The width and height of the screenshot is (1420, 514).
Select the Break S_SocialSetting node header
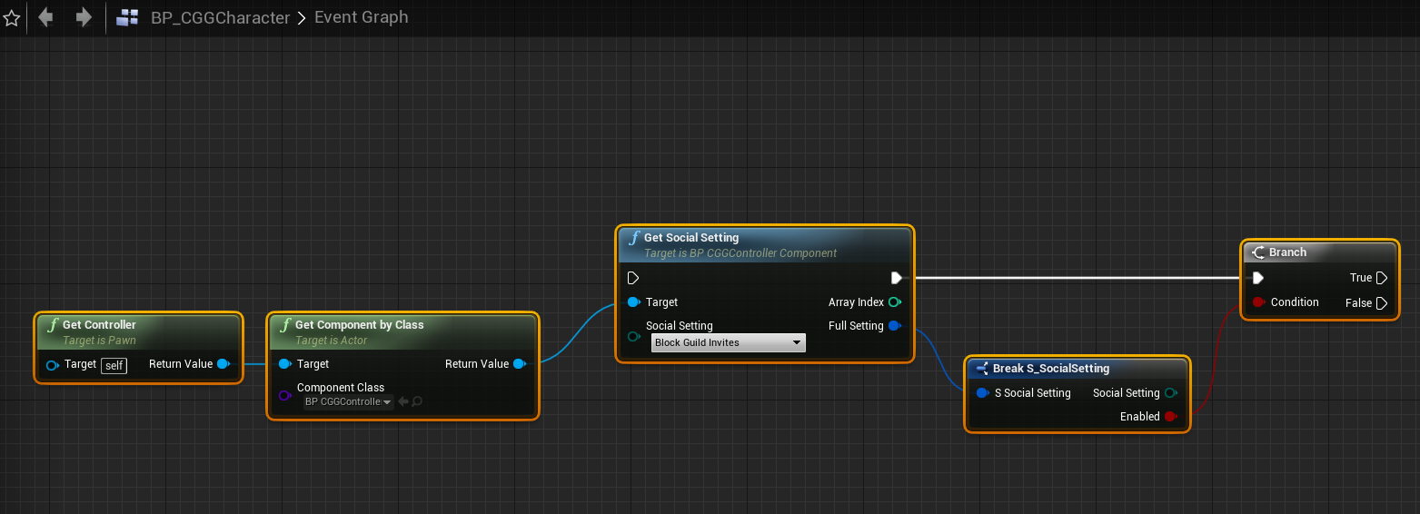click(x=1050, y=369)
